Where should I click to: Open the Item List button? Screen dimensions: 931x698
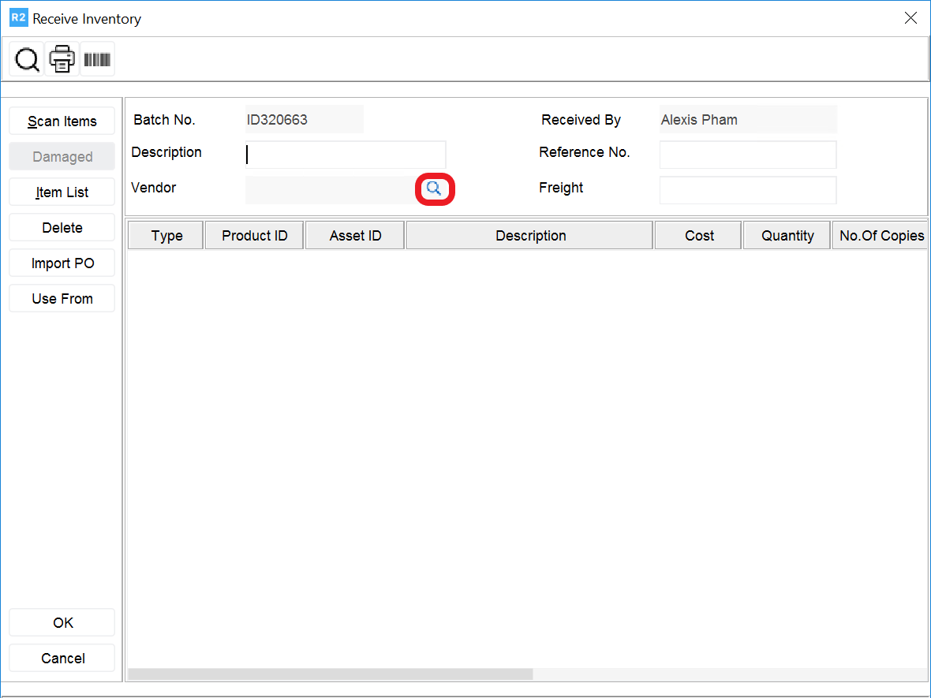click(x=62, y=192)
